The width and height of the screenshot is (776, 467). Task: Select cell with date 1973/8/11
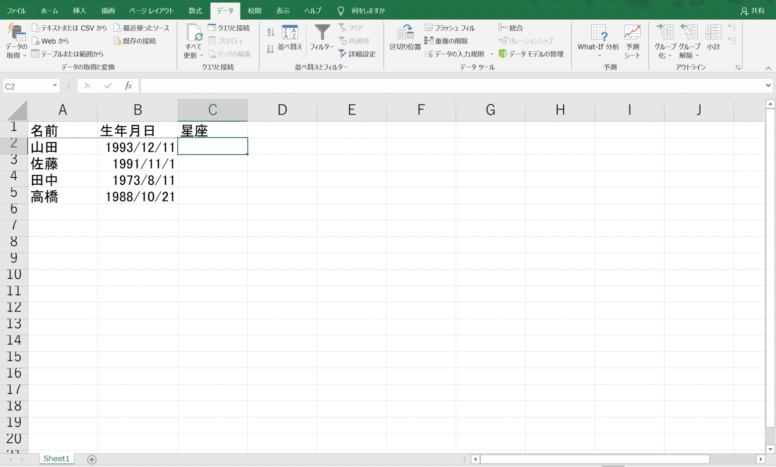(x=137, y=179)
